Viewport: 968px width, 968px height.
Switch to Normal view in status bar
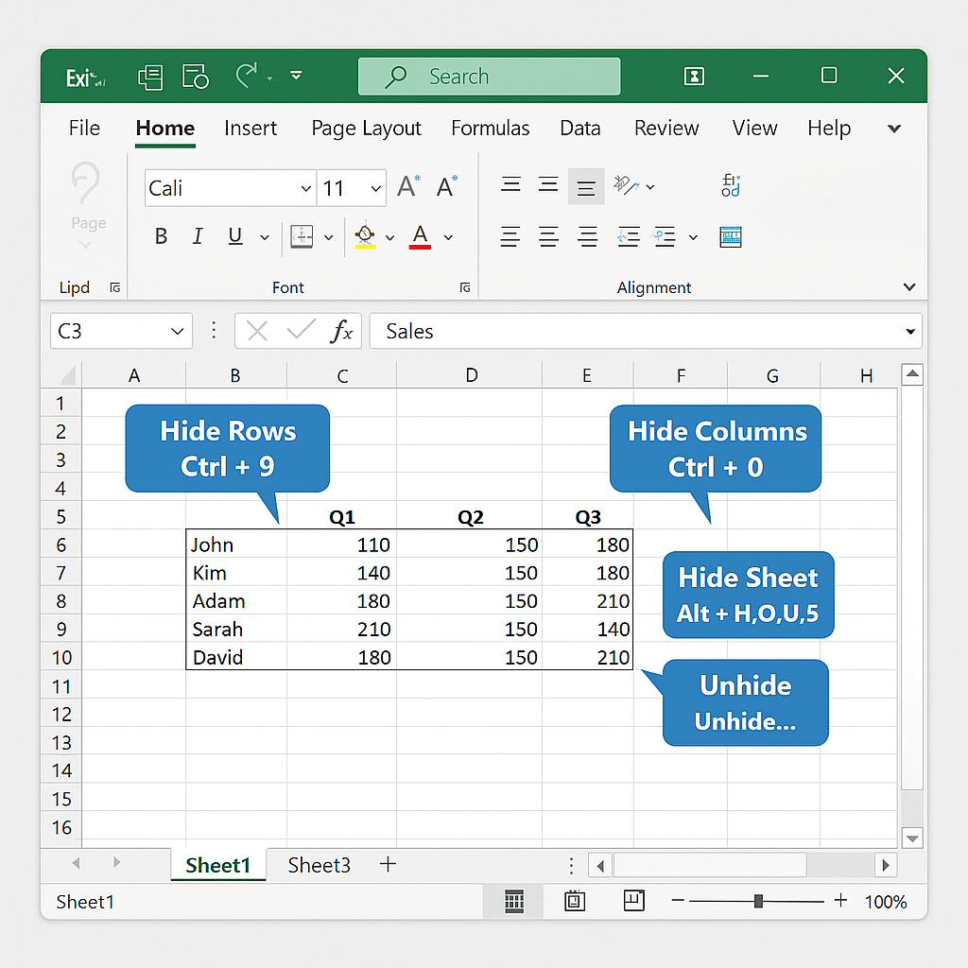[514, 901]
